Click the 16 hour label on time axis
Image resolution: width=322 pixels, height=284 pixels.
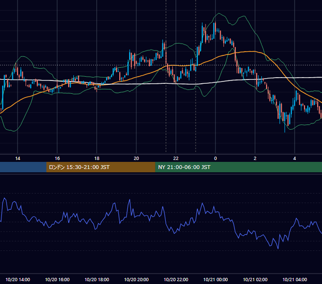pyautogui.click(x=57, y=159)
